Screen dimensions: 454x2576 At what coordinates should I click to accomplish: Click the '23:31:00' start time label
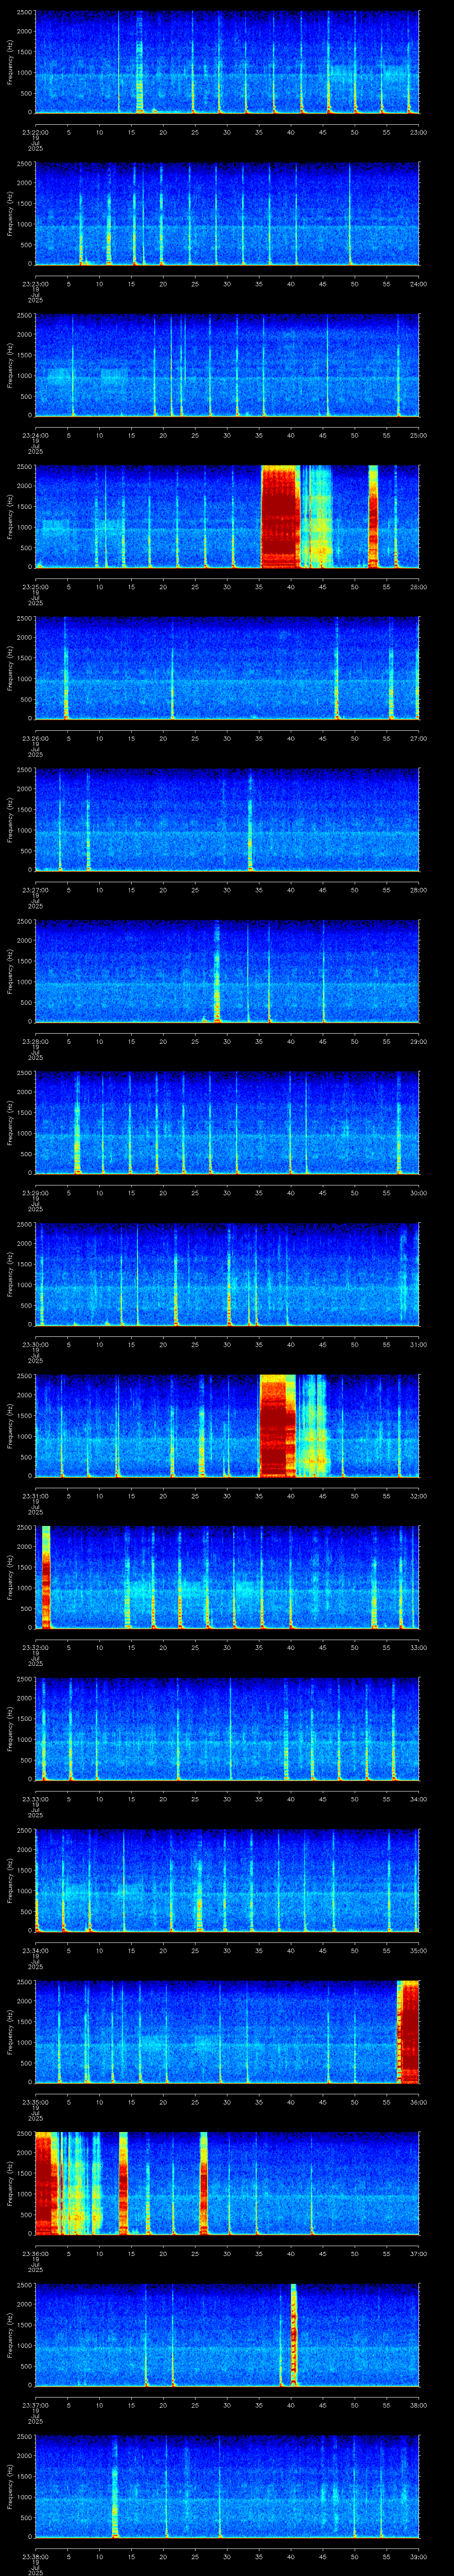pos(35,1496)
